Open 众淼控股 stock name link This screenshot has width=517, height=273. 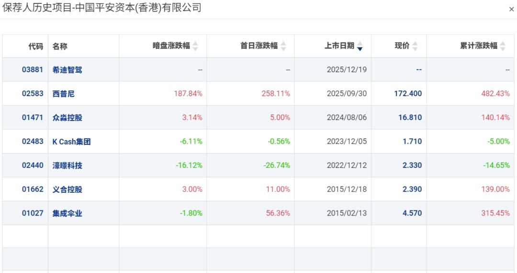[x=67, y=118]
